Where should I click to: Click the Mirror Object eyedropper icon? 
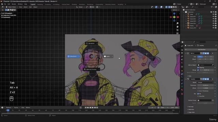tap(213, 65)
